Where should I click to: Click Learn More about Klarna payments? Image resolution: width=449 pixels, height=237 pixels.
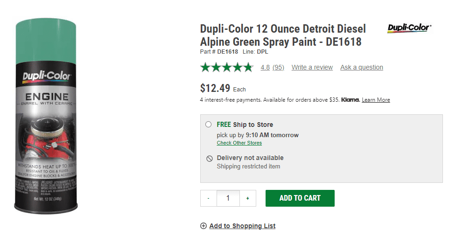point(376,100)
